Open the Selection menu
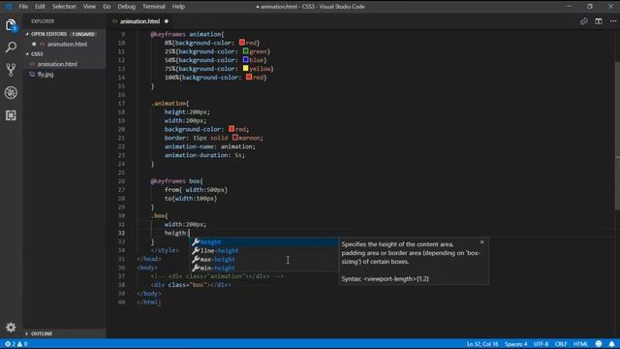620x349 pixels. point(64,7)
